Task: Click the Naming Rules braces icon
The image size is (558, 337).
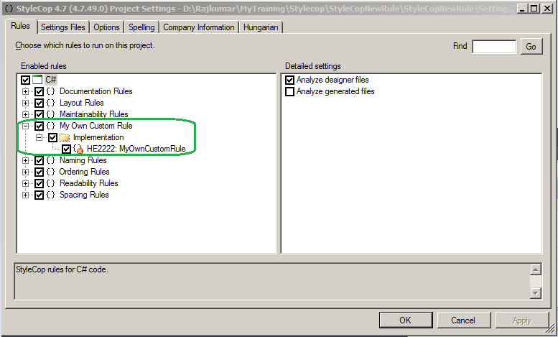Action: coord(51,160)
